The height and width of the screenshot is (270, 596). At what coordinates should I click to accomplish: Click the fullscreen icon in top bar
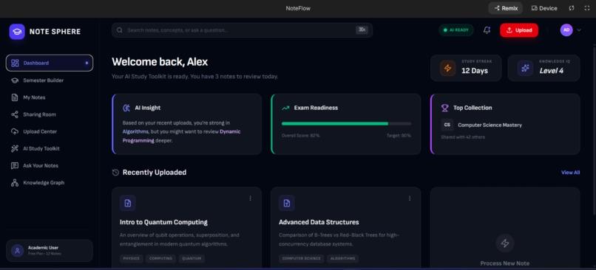pyautogui.click(x=587, y=8)
